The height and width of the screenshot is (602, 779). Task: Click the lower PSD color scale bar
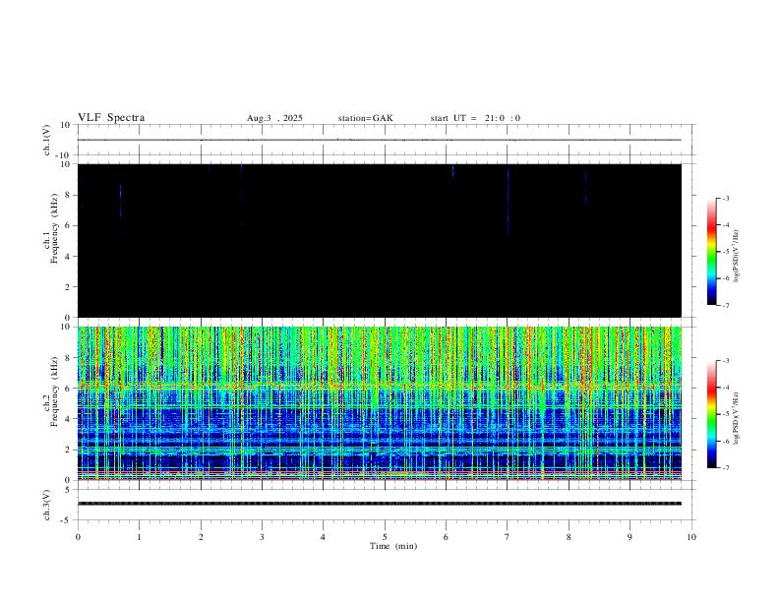coord(712,414)
